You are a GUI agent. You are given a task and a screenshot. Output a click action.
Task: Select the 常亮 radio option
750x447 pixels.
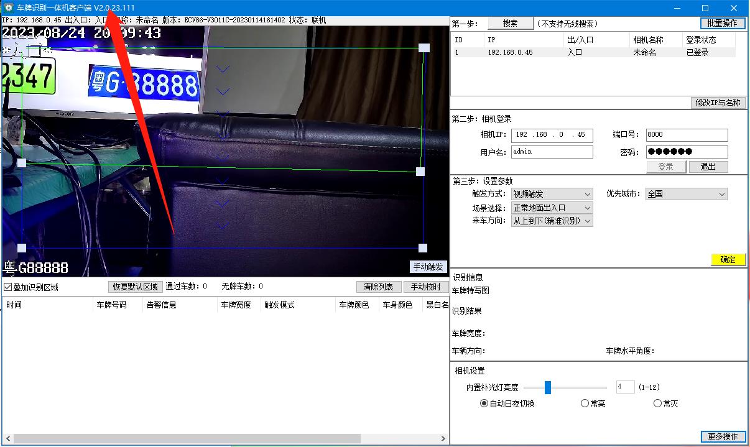pos(585,403)
